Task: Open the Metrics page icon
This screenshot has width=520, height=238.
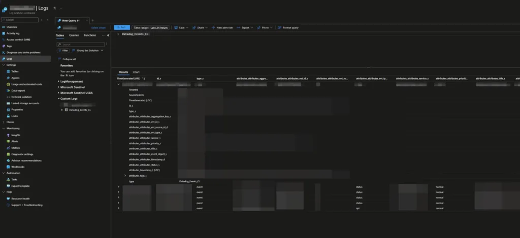Action: pyautogui.click(x=8, y=148)
